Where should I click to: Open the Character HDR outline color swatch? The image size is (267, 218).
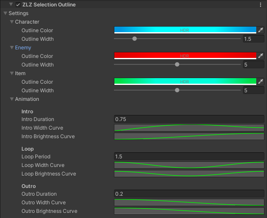pos(185,30)
